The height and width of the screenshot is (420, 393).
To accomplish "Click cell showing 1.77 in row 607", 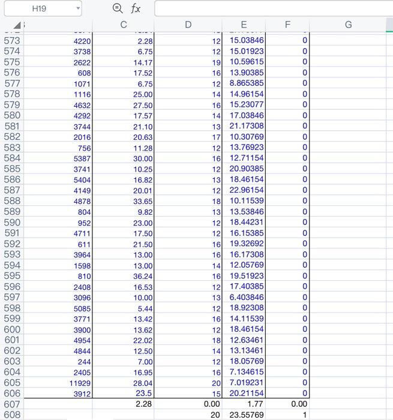I will [244, 404].
